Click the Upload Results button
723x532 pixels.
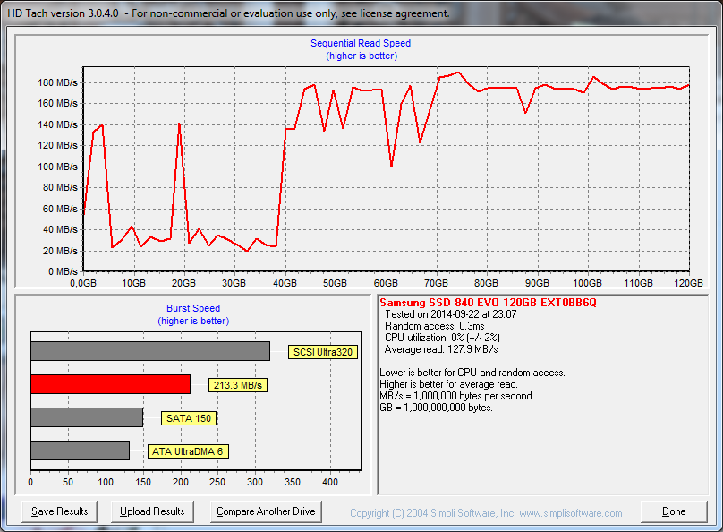(x=152, y=511)
